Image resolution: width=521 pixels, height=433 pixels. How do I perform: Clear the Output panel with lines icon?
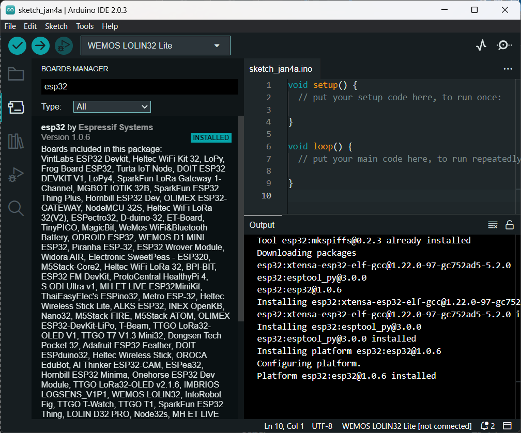(493, 225)
